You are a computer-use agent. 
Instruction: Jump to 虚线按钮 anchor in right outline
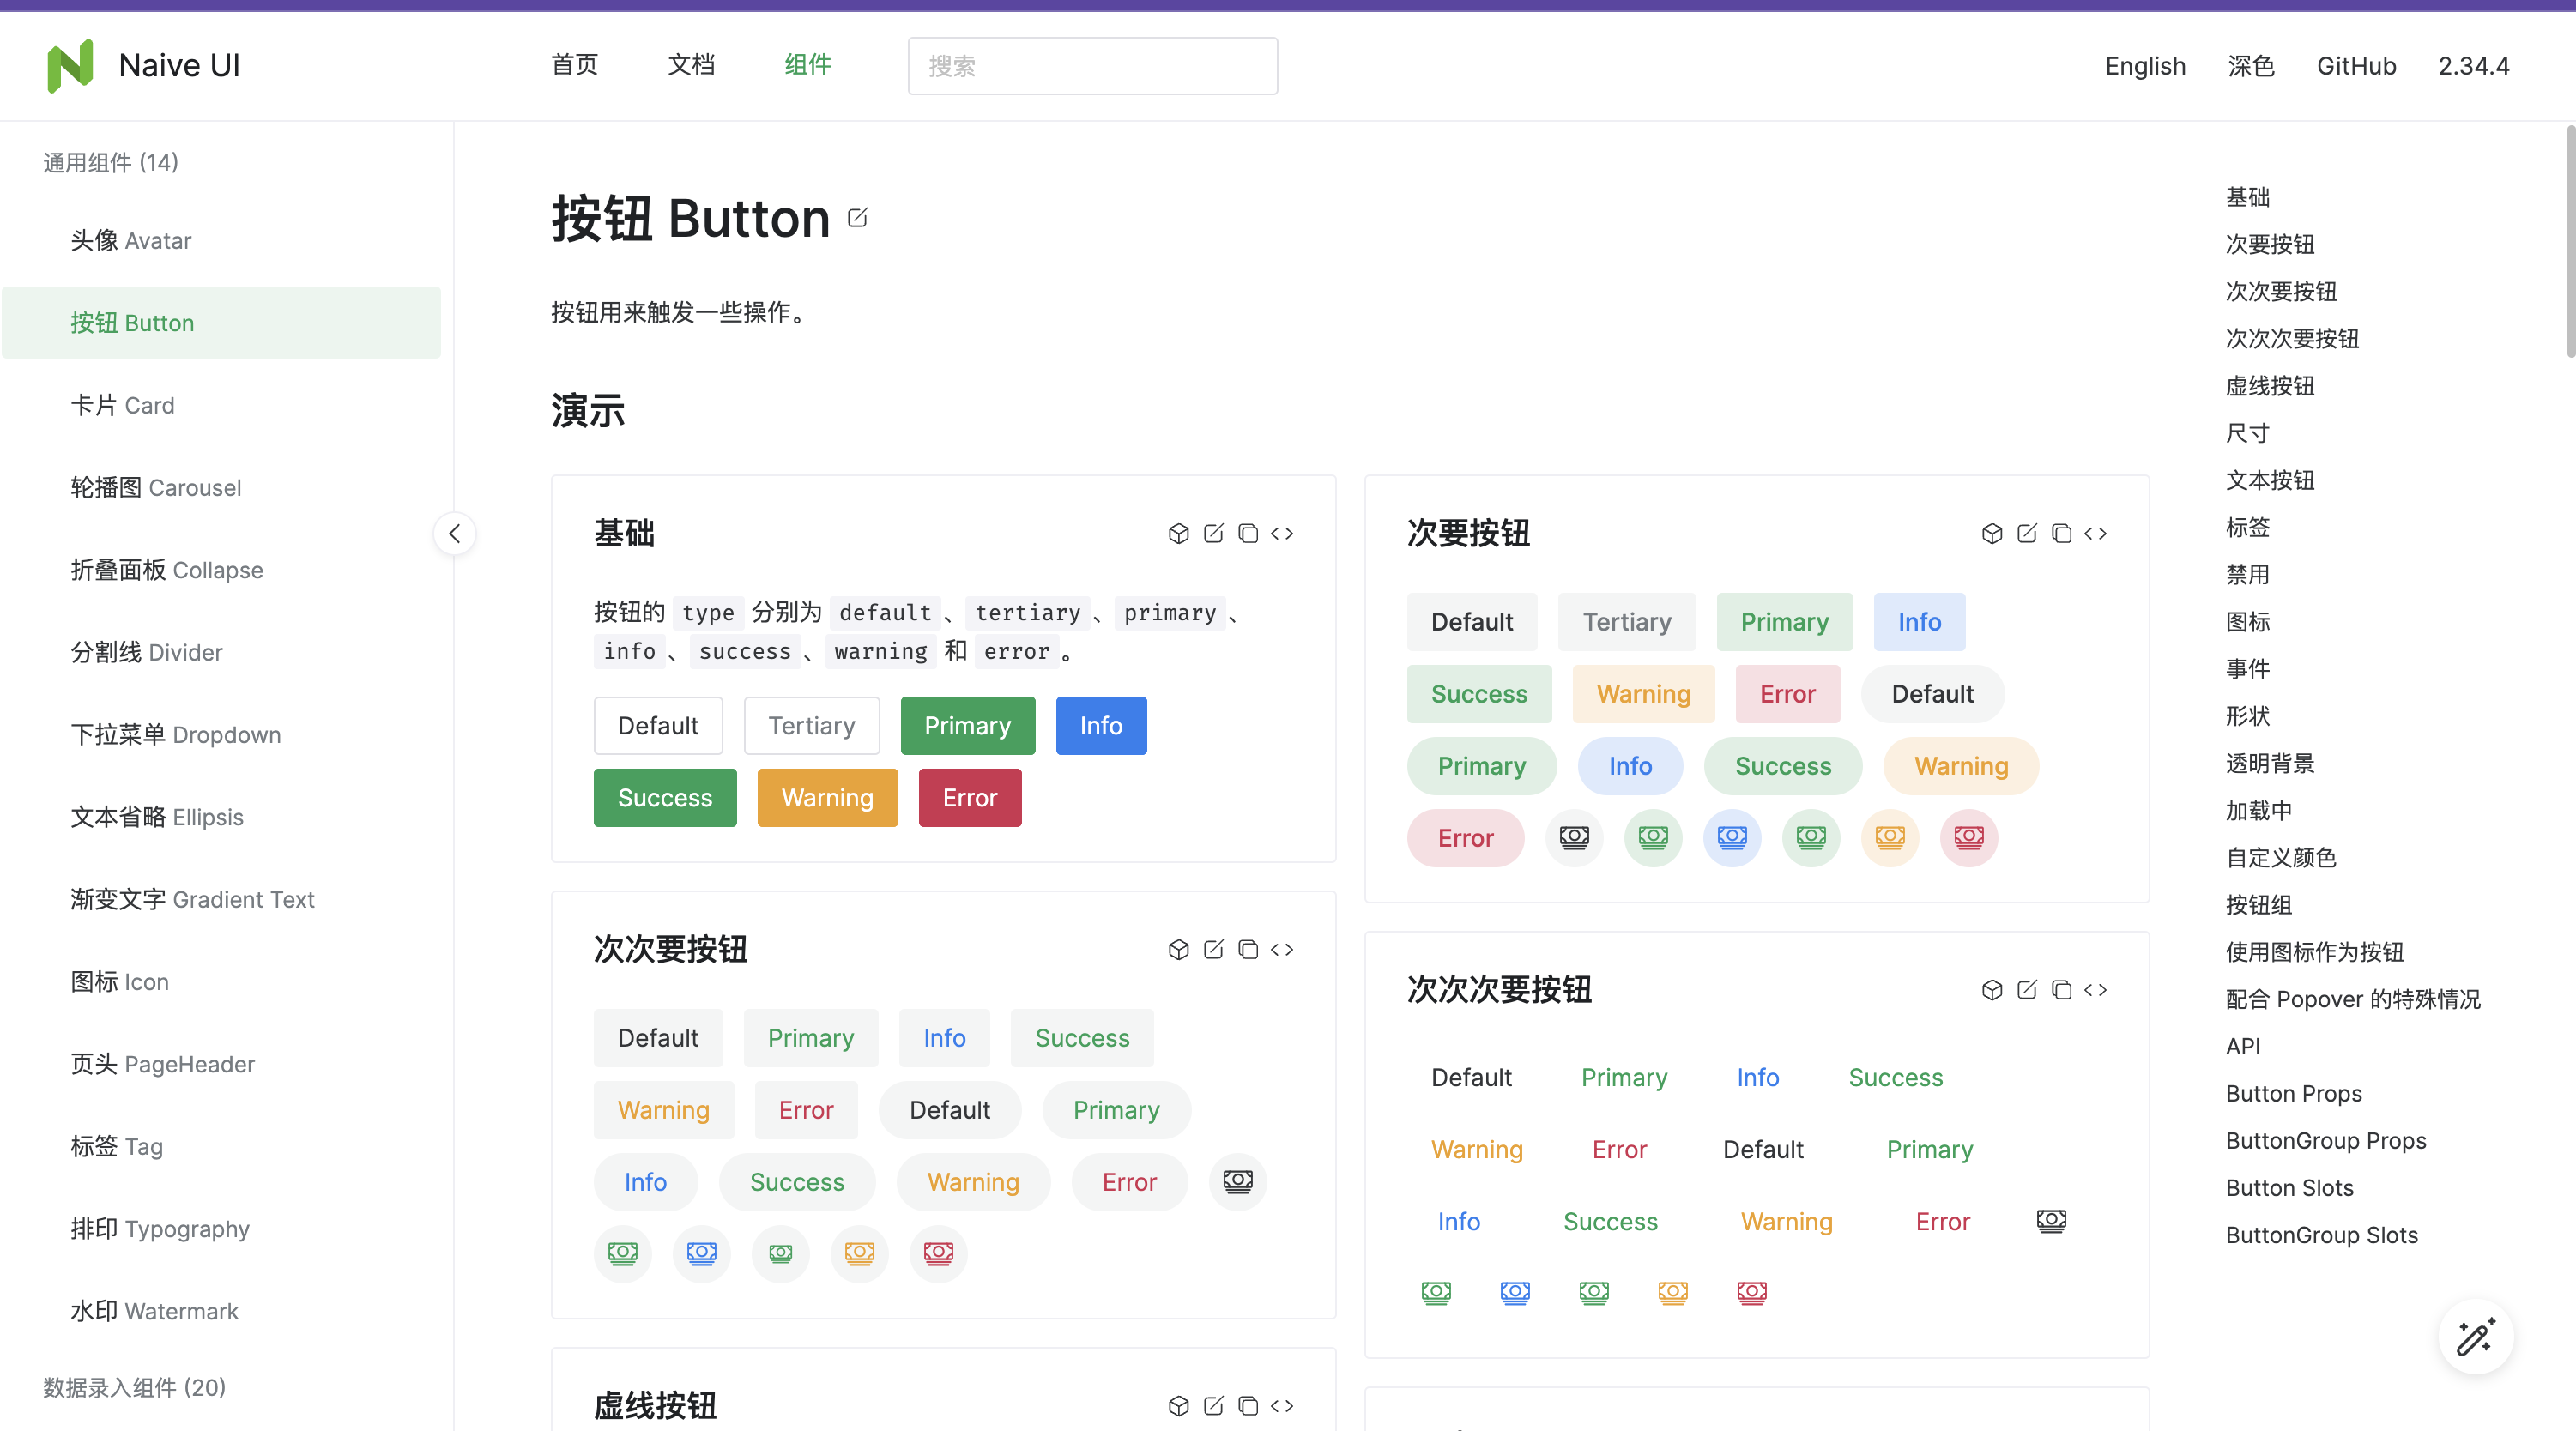(2269, 386)
